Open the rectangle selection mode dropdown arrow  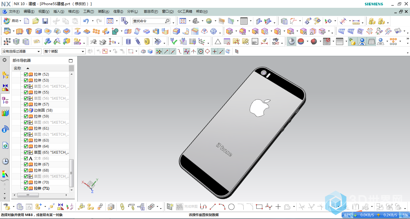(136, 51)
